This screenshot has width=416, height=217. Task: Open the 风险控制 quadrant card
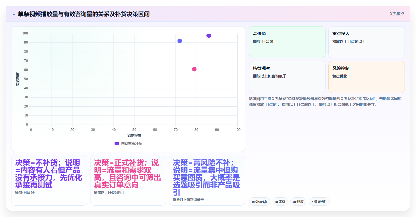tap(366, 77)
